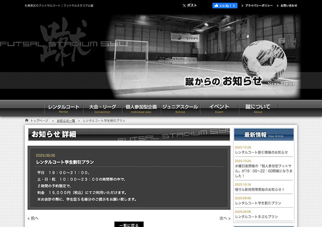Open the 蹴について About menu
The image size is (322, 227).
258,108
